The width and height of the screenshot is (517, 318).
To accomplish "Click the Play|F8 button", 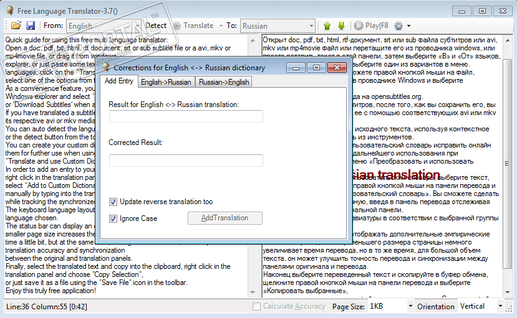I will click(371, 26).
